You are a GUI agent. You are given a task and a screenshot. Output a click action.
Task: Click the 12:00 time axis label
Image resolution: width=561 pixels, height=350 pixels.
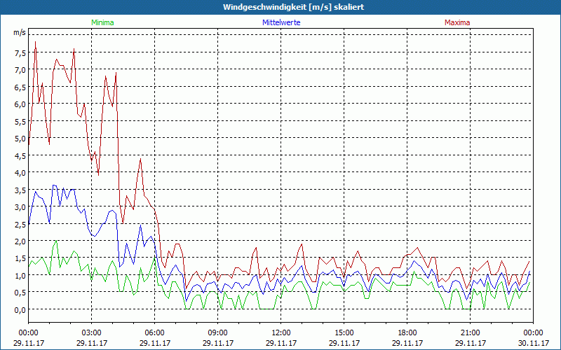click(x=281, y=333)
